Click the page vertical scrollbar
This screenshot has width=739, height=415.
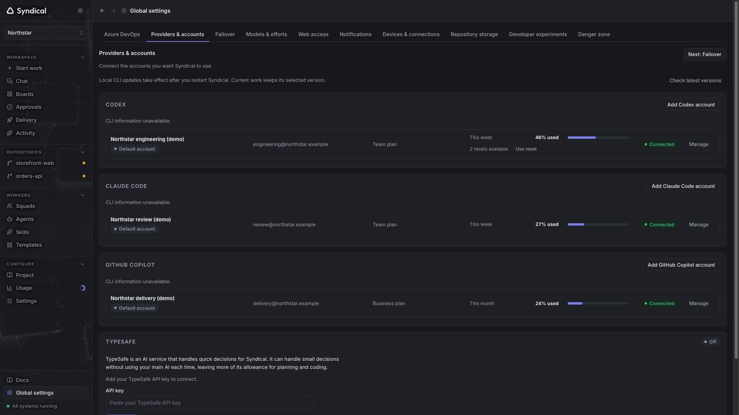[x=736, y=181]
